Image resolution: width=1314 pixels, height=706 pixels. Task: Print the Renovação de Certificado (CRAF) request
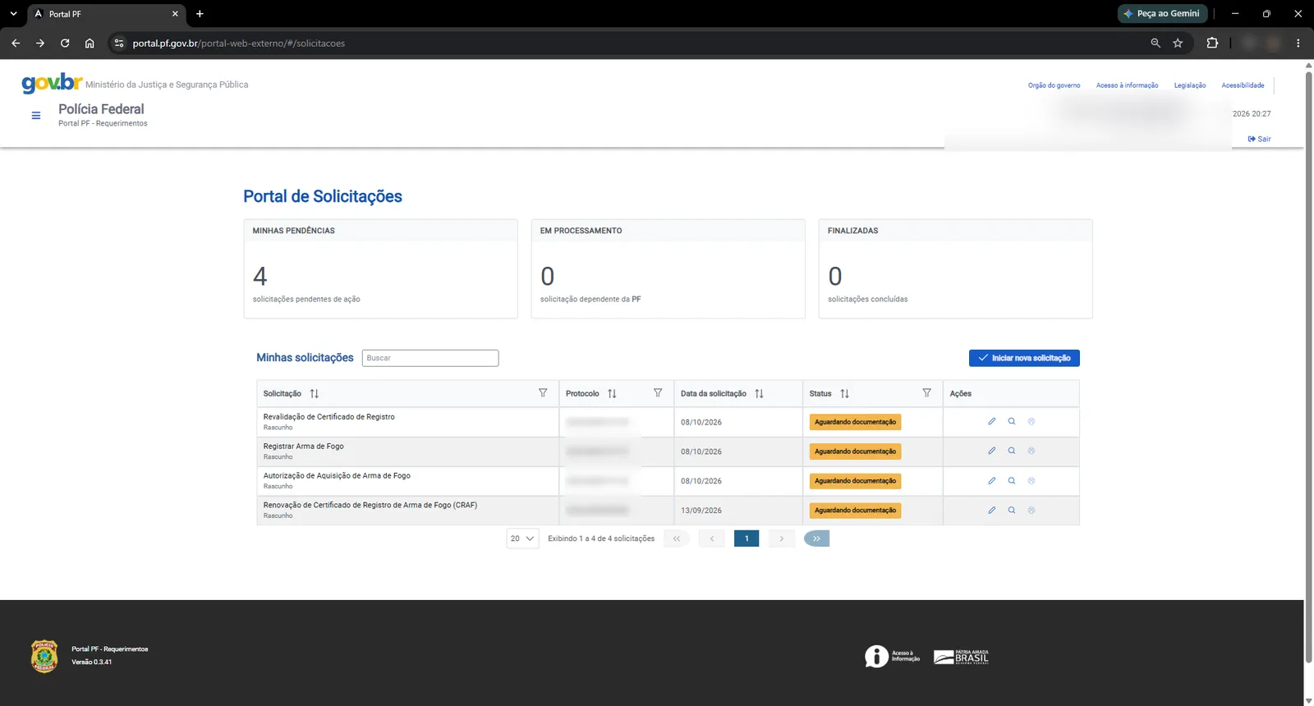coord(1031,511)
